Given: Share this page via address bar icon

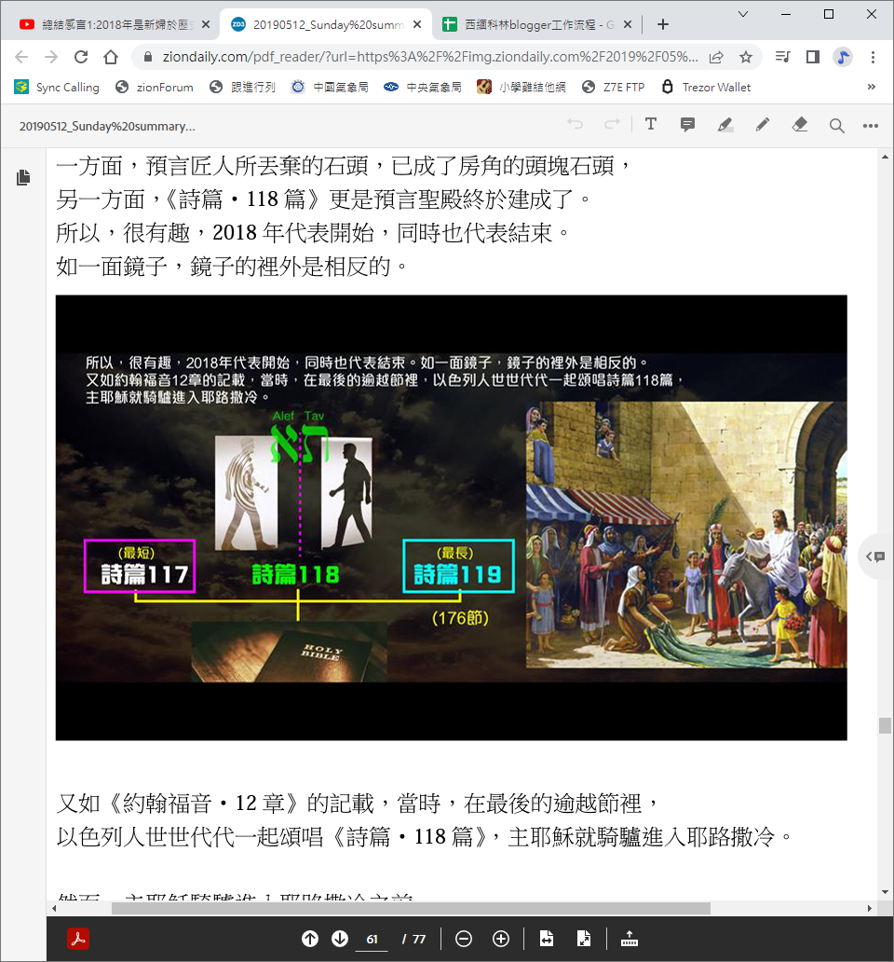Looking at the screenshot, I should pos(716,57).
